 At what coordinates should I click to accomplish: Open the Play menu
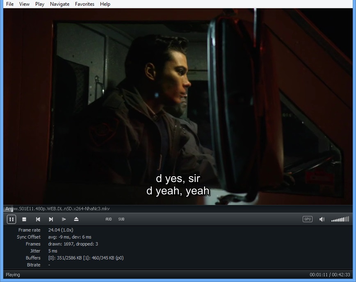click(x=40, y=4)
